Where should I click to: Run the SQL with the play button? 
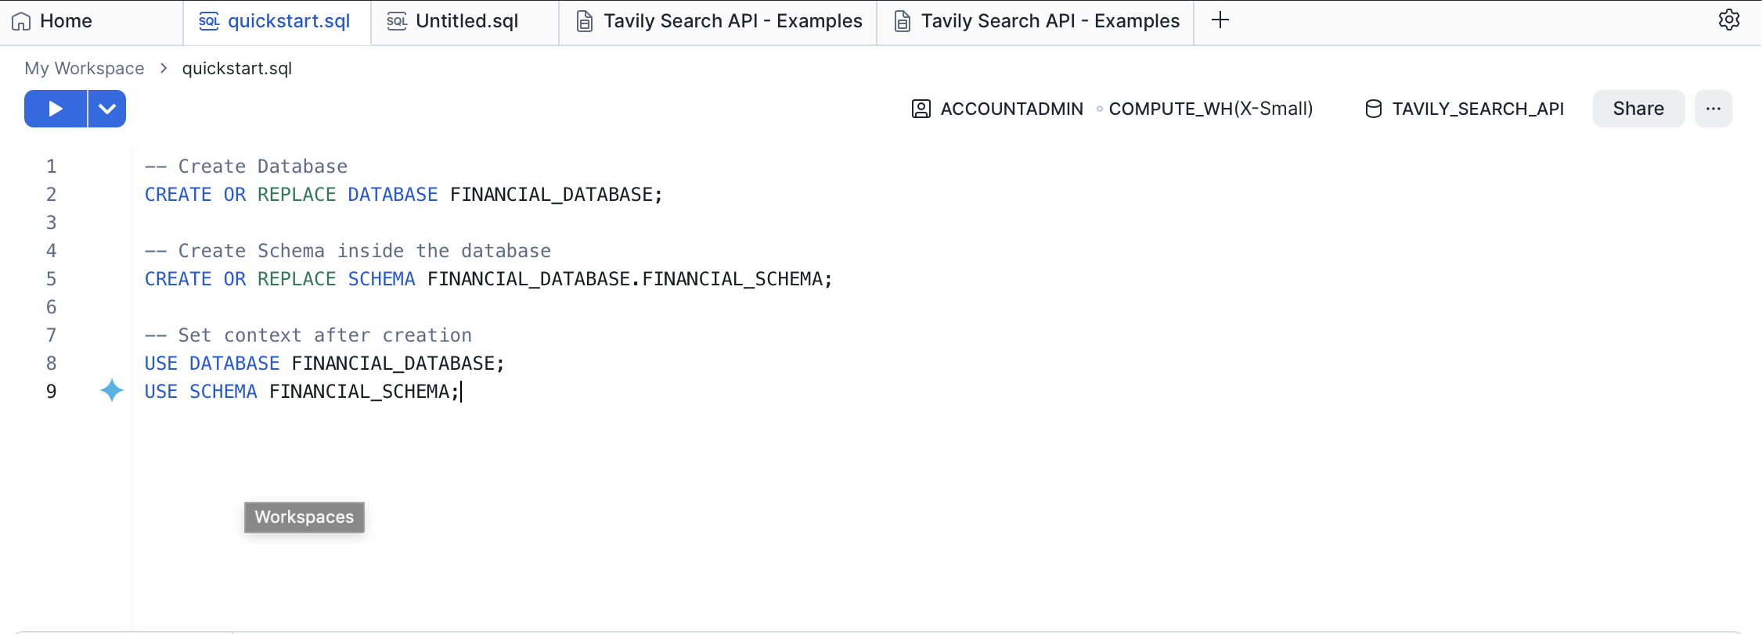point(55,109)
